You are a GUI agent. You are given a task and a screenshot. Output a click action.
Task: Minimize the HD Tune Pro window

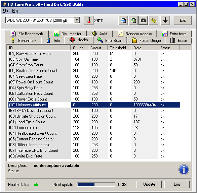(181, 4)
